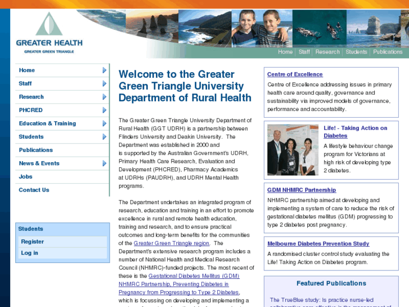The width and height of the screenshot is (409, 307).
Task: Open Life! - Taking Action on Diabetes link
Action: 355,132
